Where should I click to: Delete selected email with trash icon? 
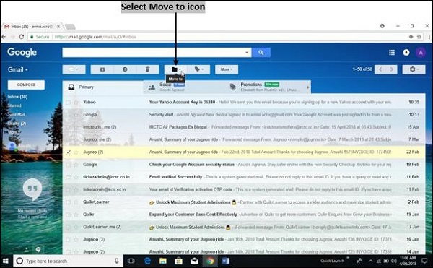(x=147, y=69)
